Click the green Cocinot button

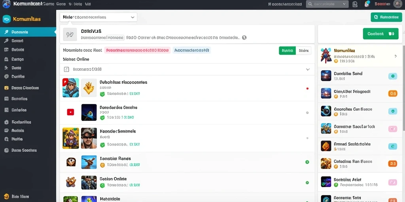click(x=381, y=34)
